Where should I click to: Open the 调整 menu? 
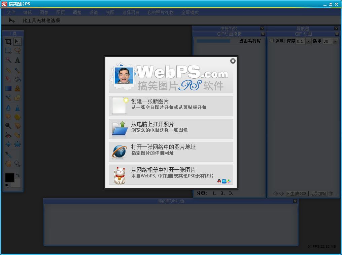tap(77, 12)
